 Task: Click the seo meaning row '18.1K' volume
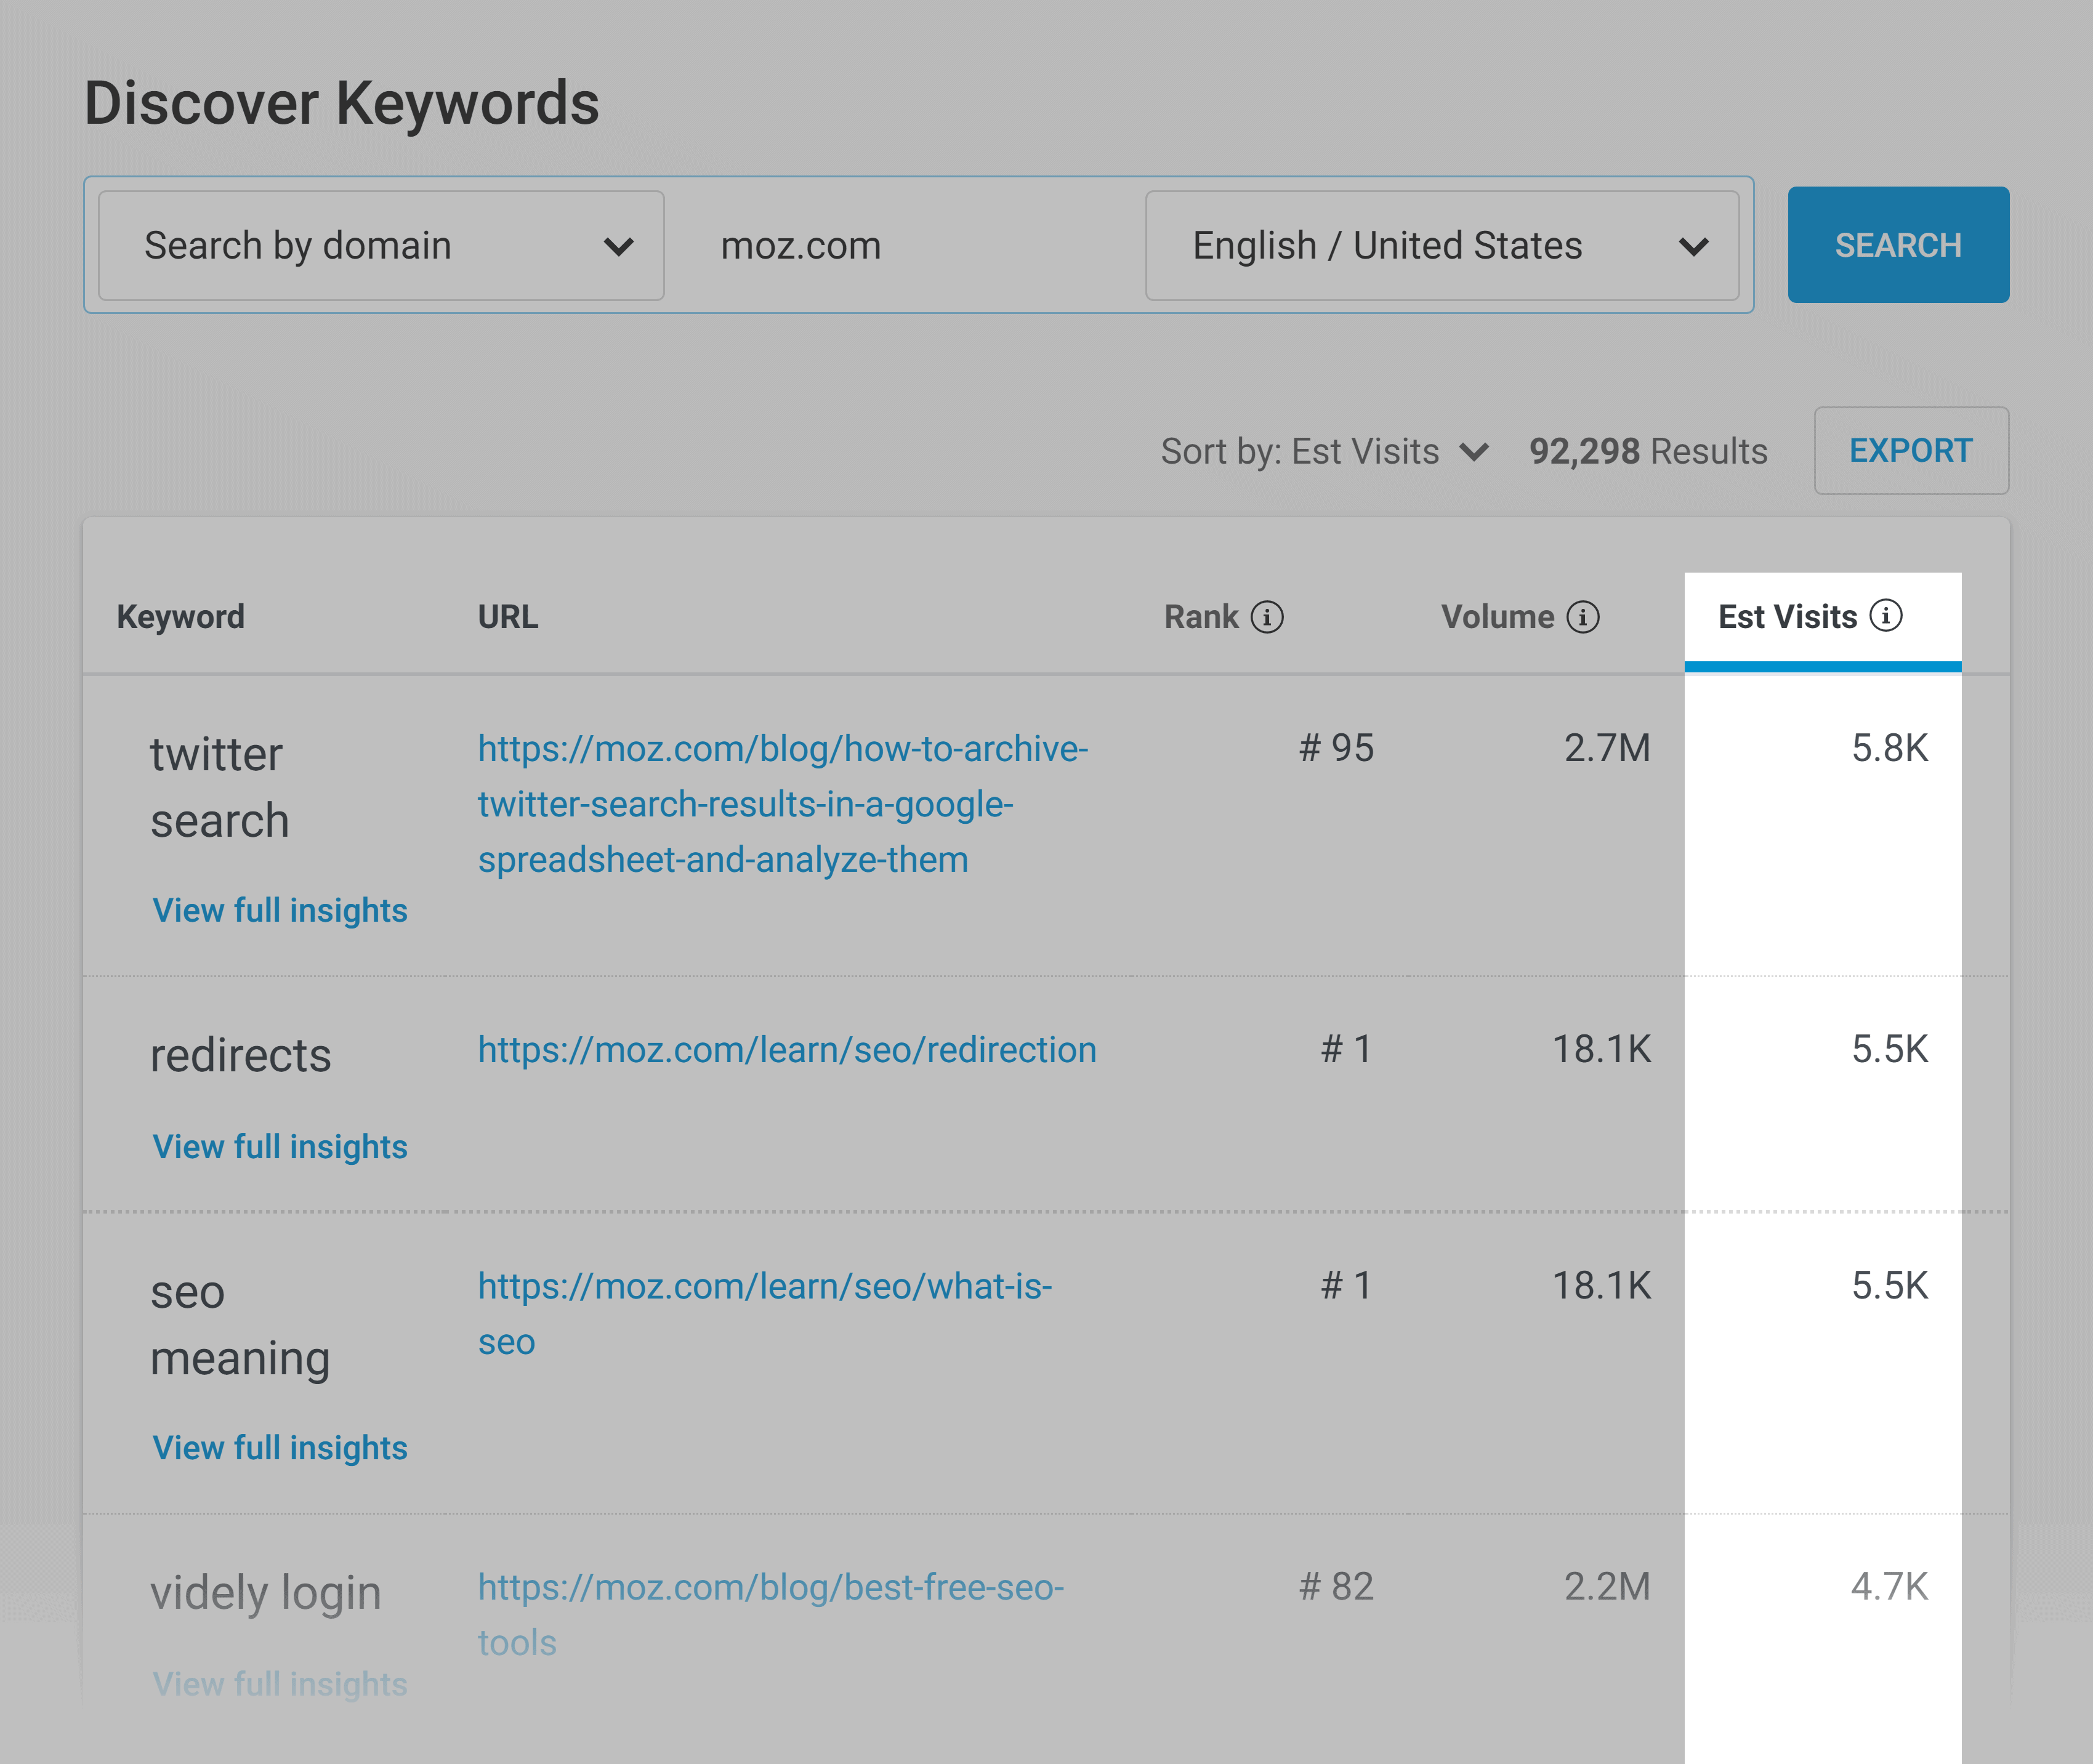(1601, 1286)
